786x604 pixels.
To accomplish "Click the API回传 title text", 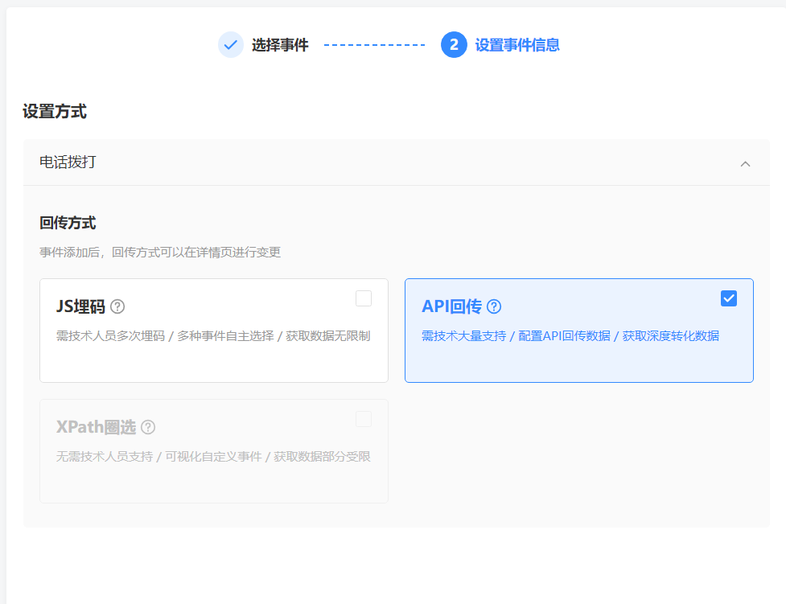I will point(451,306).
